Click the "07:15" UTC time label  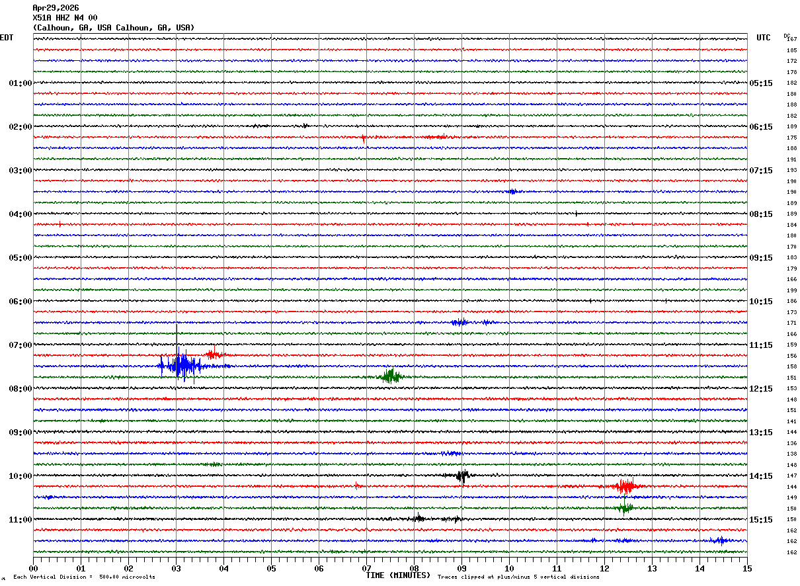tap(760, 171)
